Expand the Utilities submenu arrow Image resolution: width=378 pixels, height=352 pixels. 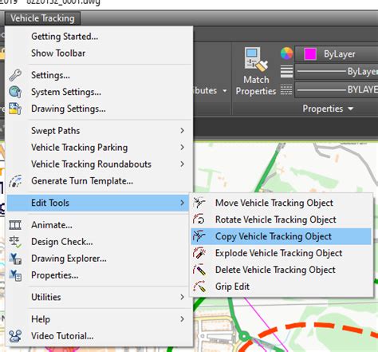tap(183, 297)
